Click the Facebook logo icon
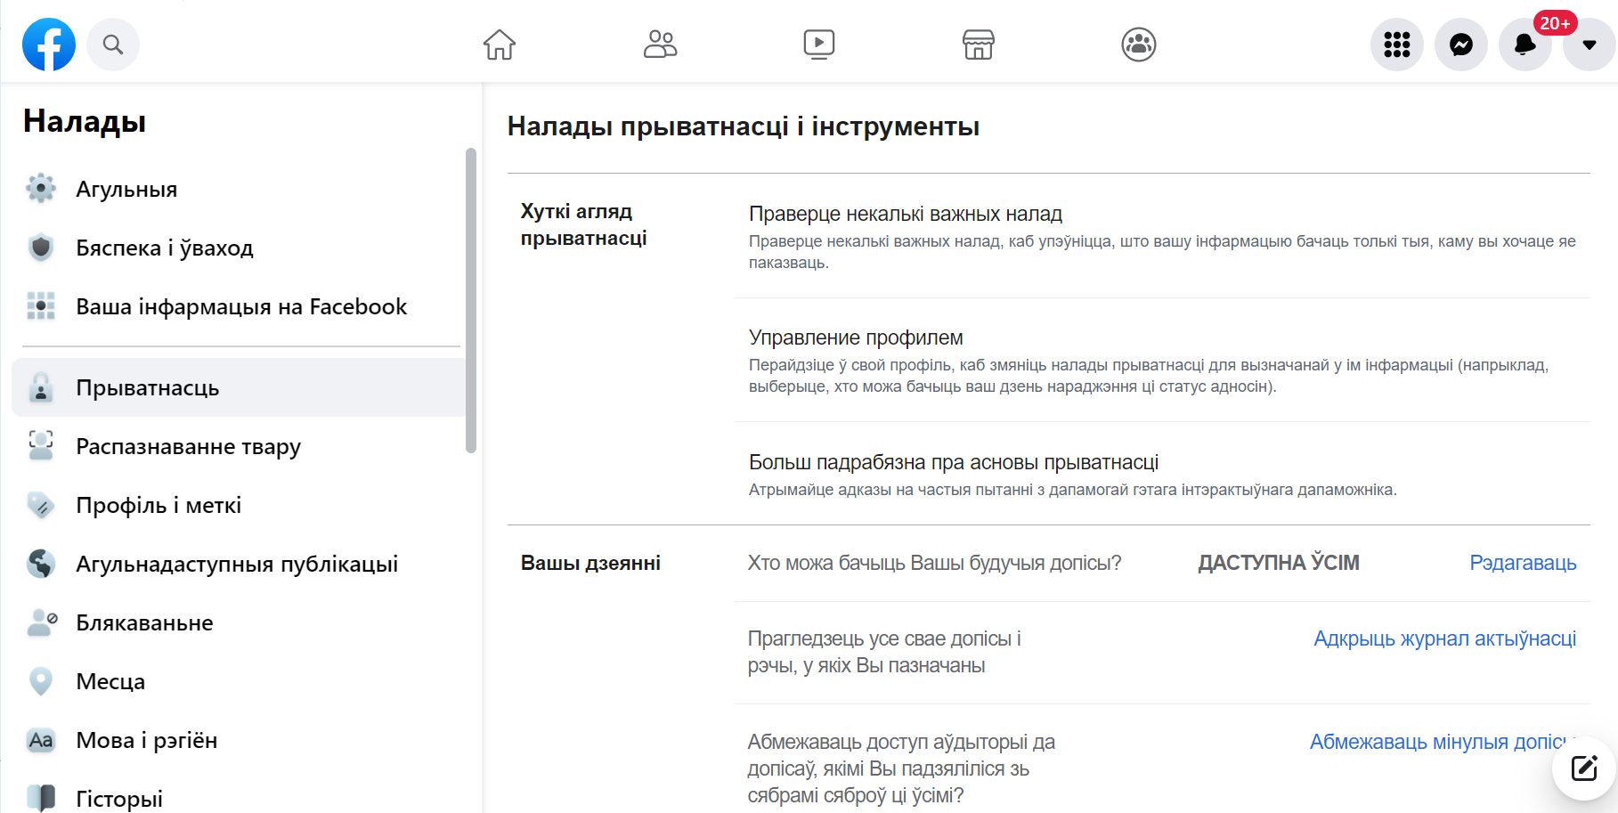Image resolution: width=1618 pixels, height=813 pixels. pos(49,45)
